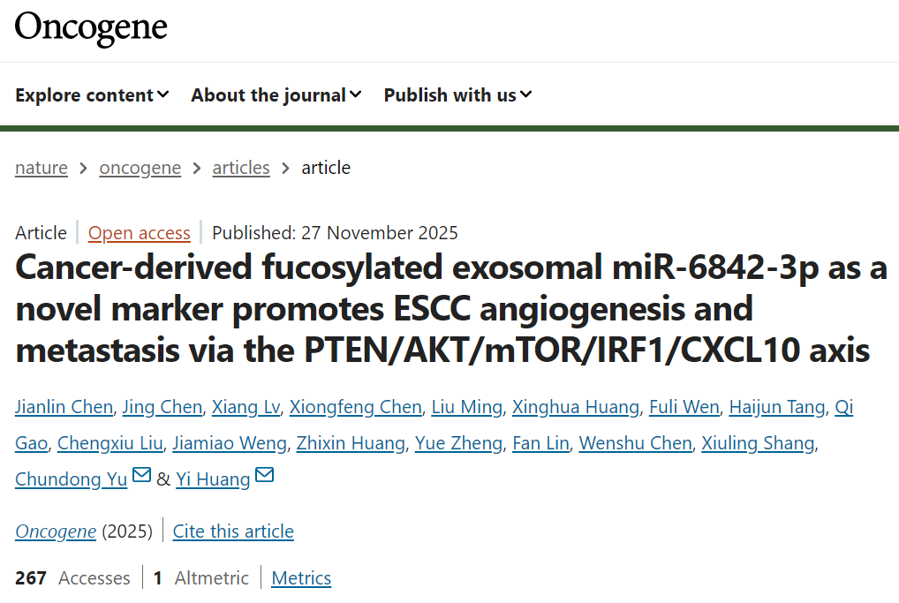This screenshot has width=899, height=603.
Task: Navigate to oncogene breadcrumb
Action: [x=140, y=168]
